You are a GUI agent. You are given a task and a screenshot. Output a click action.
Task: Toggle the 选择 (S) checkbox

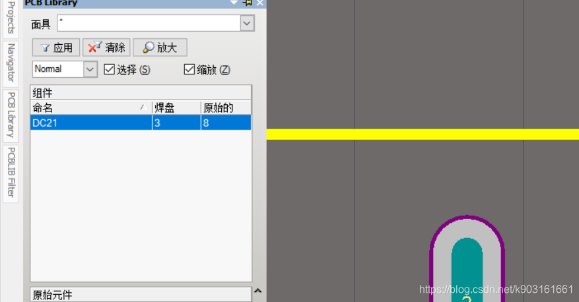109,69
